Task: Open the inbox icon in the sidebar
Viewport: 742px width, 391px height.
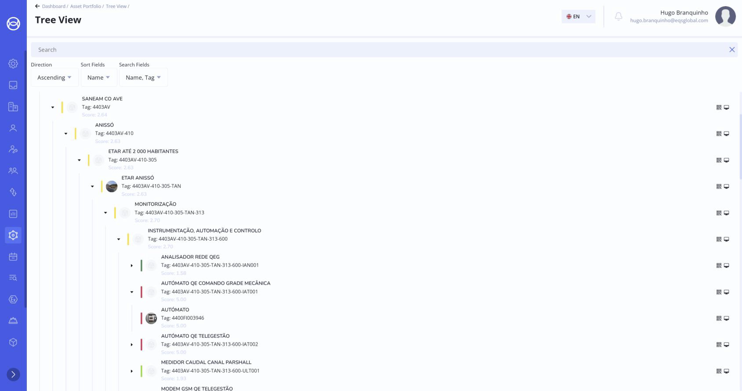Action: click(x=13, y=85)
